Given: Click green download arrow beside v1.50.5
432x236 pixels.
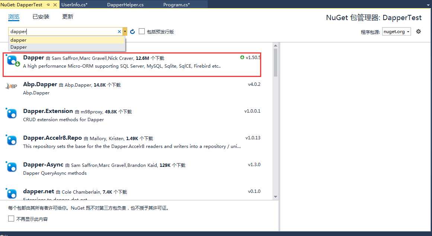Looking at the screenshot, I should (x=242, y=57).
